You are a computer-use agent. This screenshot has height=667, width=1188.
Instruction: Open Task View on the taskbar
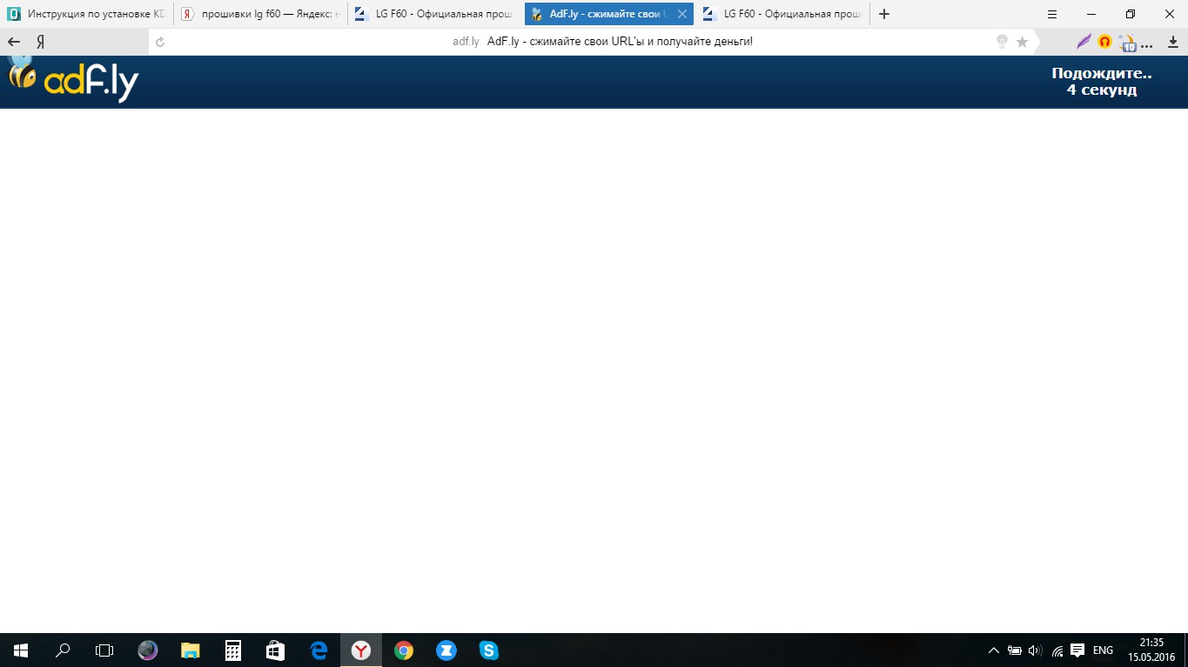coord(104,650)
